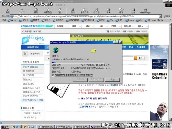Image resolution: width=172 pixels, height=129 pixels.
Task: Open the 커뮤니티 navigation tab
Action: tap(127, 26)
